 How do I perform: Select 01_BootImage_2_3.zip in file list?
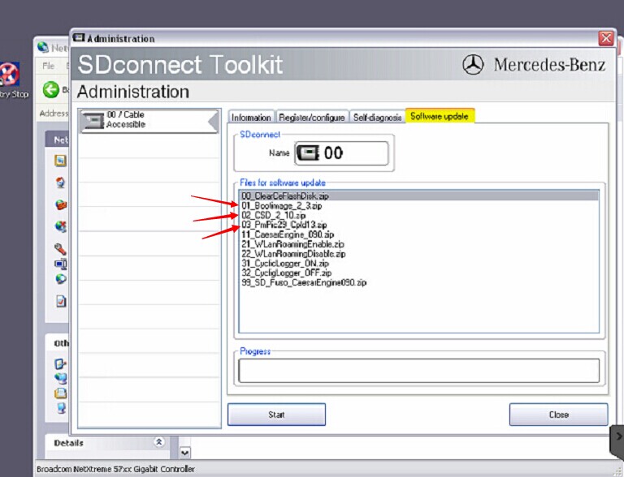[x=419, y=206]
